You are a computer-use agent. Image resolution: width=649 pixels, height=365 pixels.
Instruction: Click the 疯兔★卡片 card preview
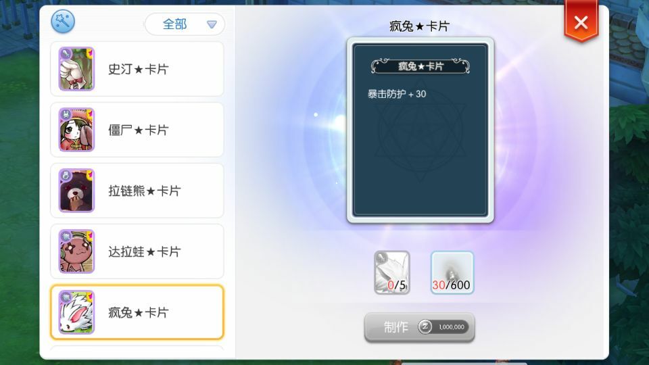click(x=420, y=130)
